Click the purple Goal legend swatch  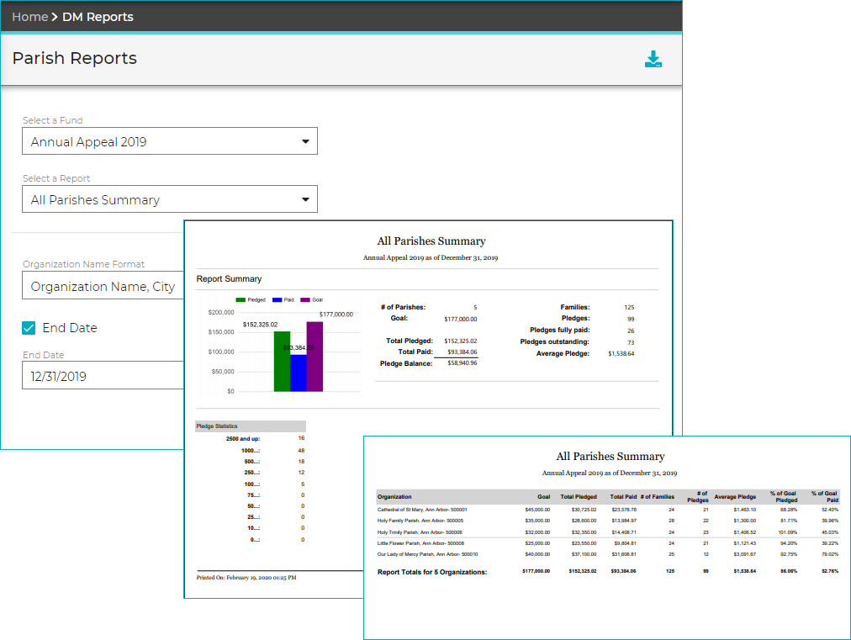tap(305, 299)
